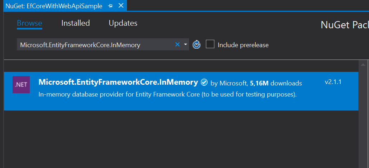369x168 pixels.
Task: Click the Include prerelease label
Action: pos(243,45)
